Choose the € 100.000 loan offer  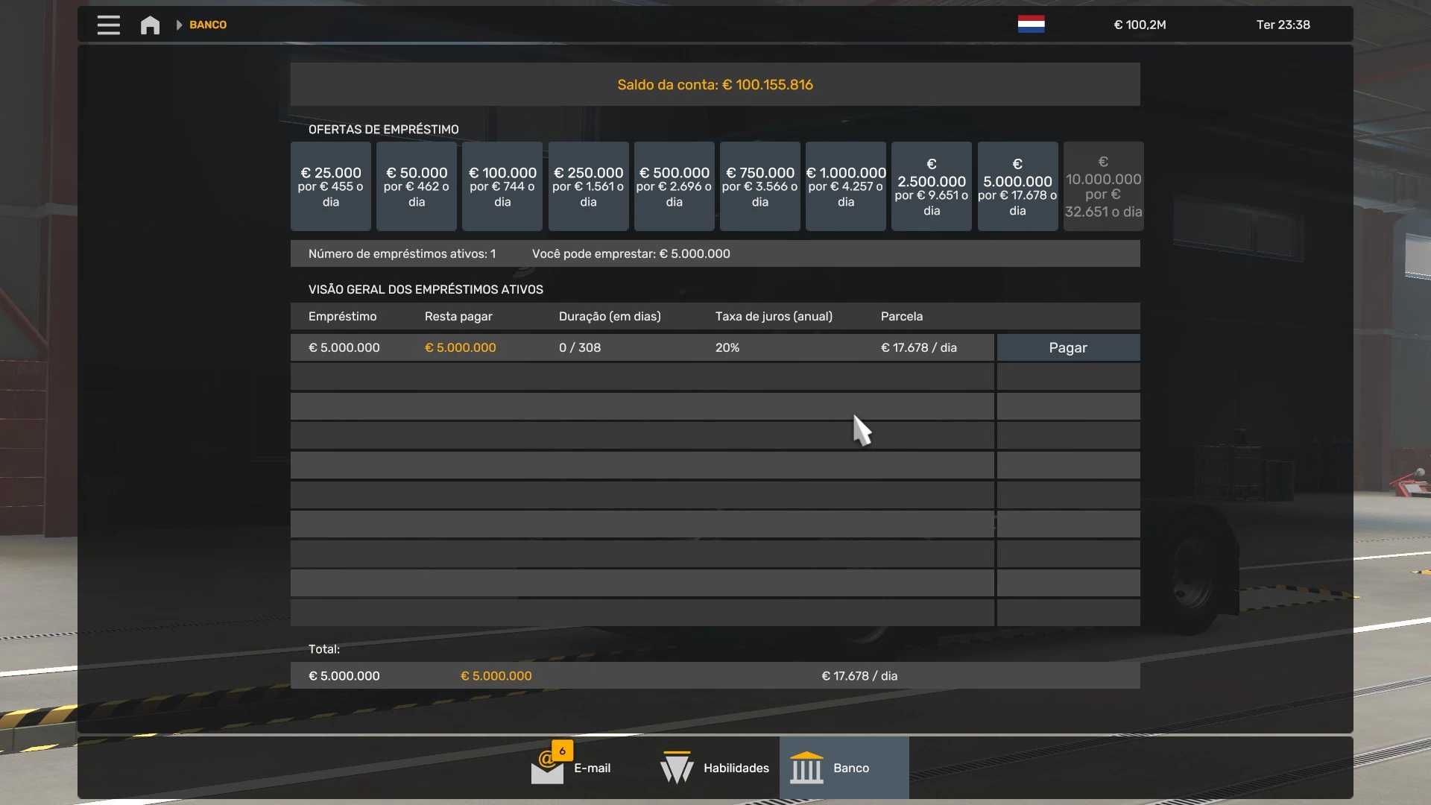tap(502, 186)
